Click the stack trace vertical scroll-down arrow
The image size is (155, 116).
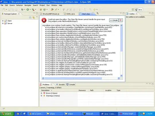tap(121, 76)
